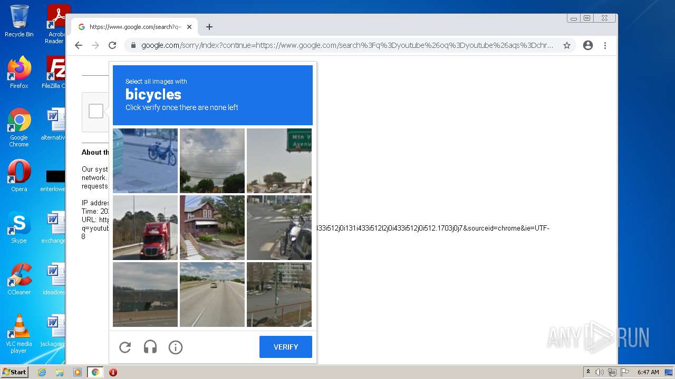The height and width of the screenshot is (379, 675).
Task: Select the tile showing a brick house with stairs
Action: pyautogui.click(x=212, y=227)
